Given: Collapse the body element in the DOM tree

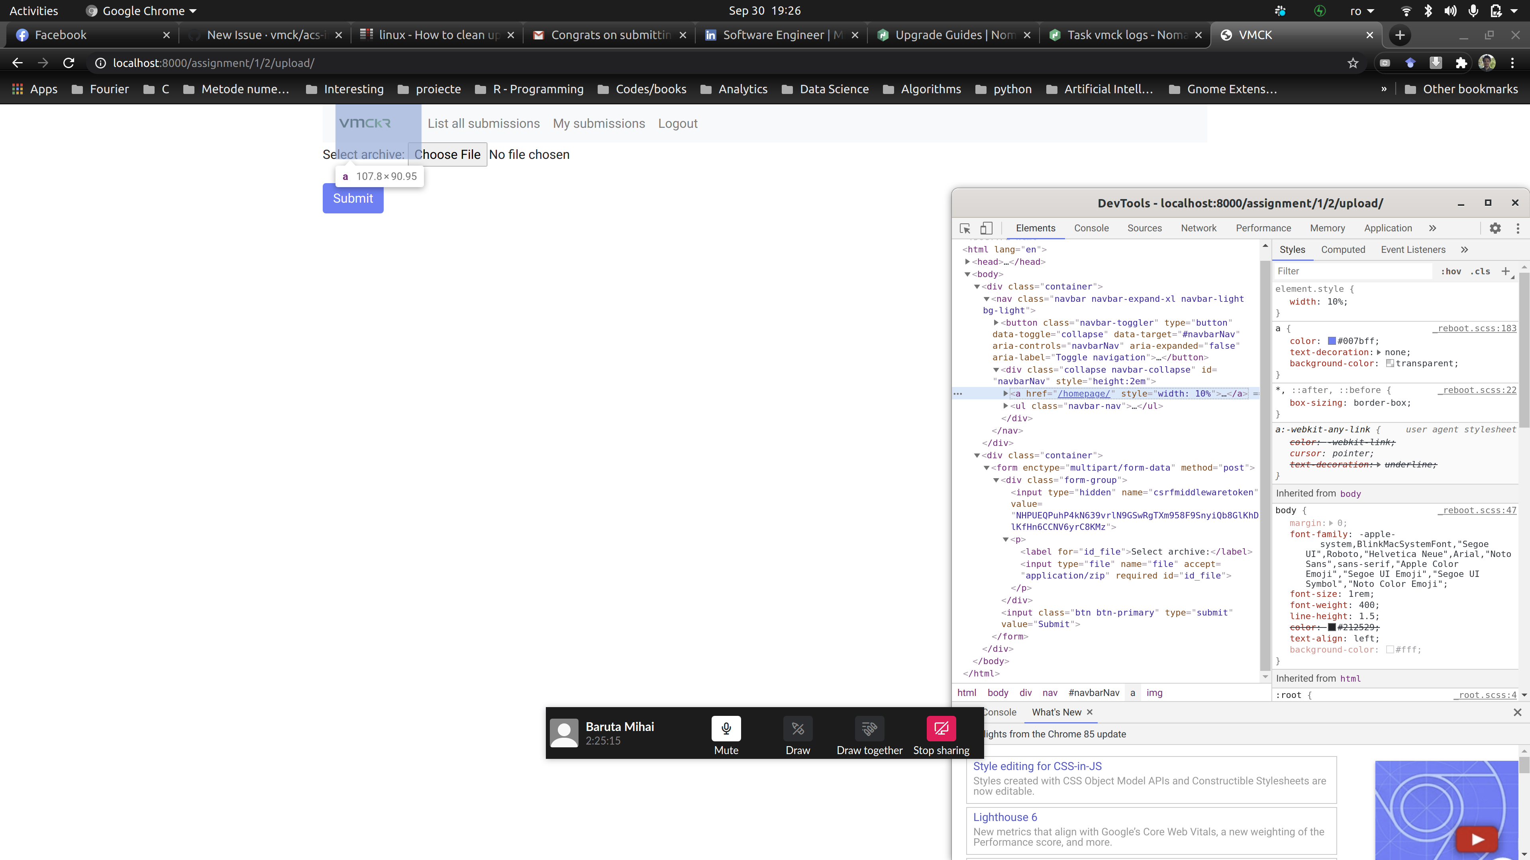Looking at the screenshot, I should click(x=967, y=274).
